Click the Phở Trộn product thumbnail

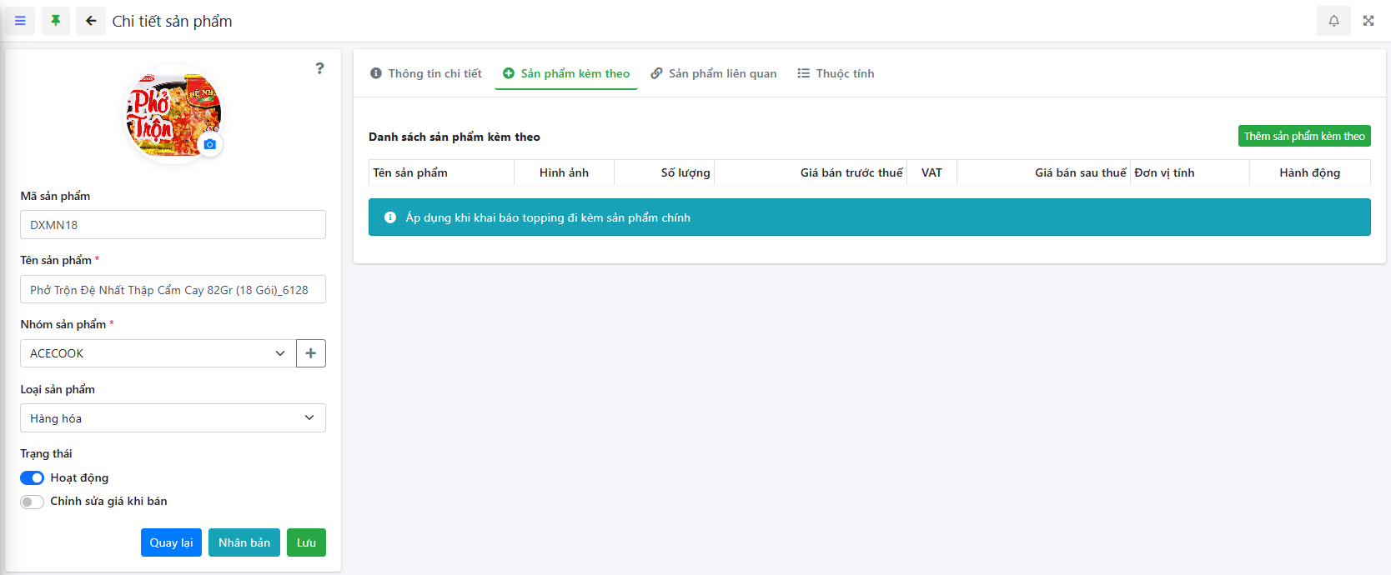(172, 114)
